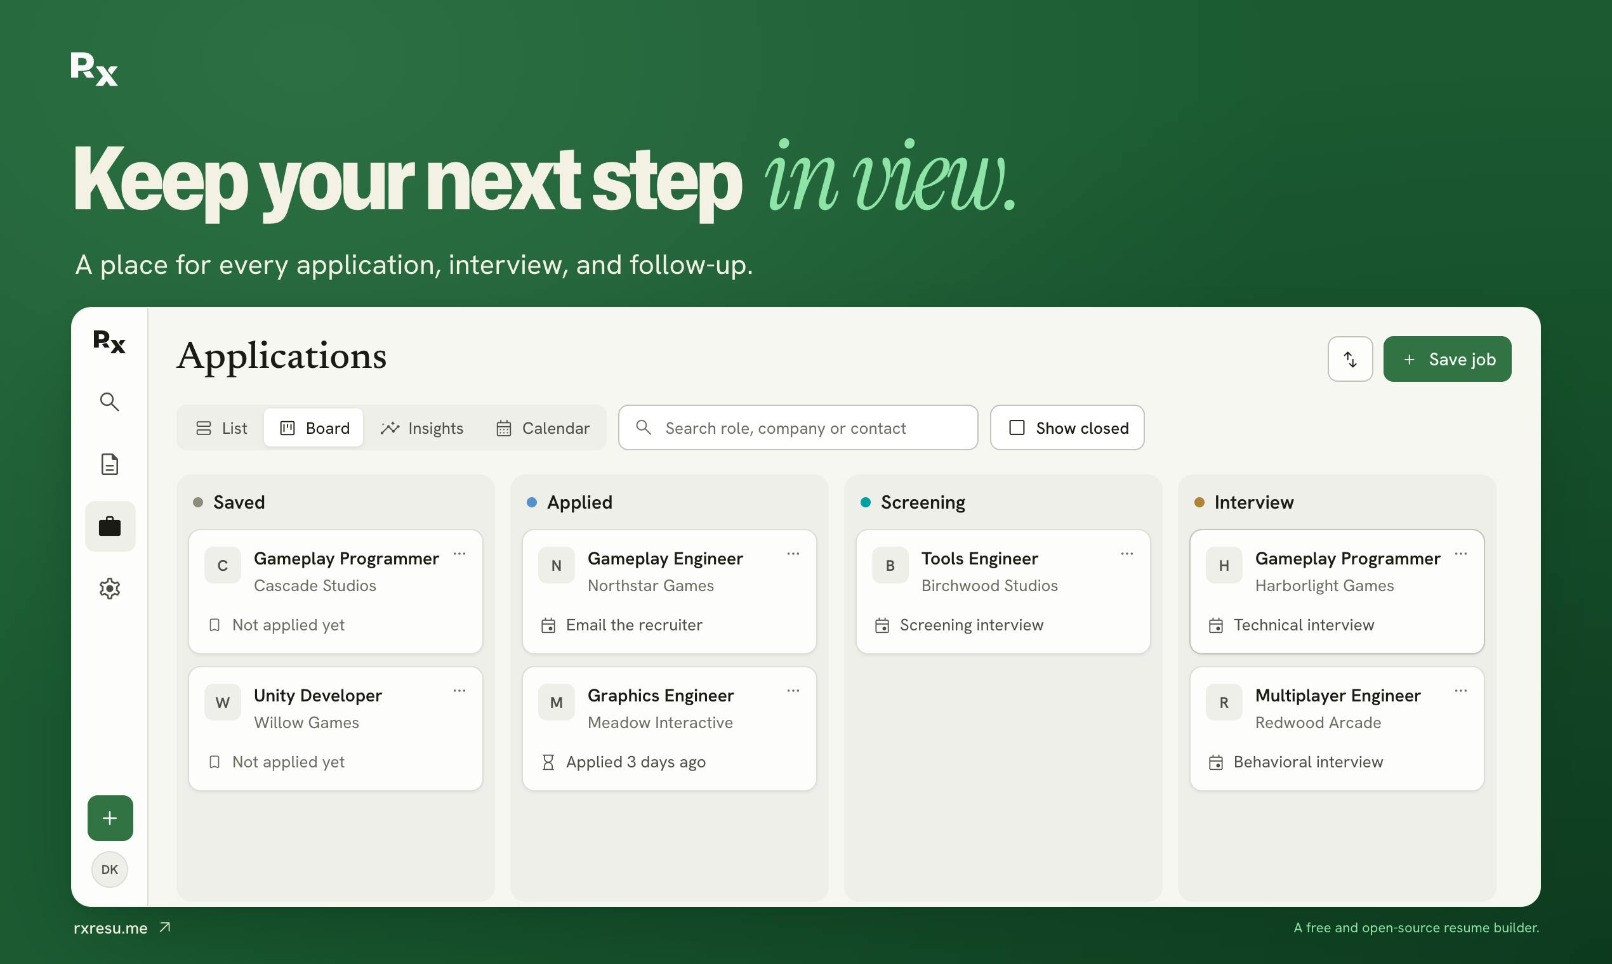Open settings gear in sidebar
The image size is (1612, 964).
[109, 589]
